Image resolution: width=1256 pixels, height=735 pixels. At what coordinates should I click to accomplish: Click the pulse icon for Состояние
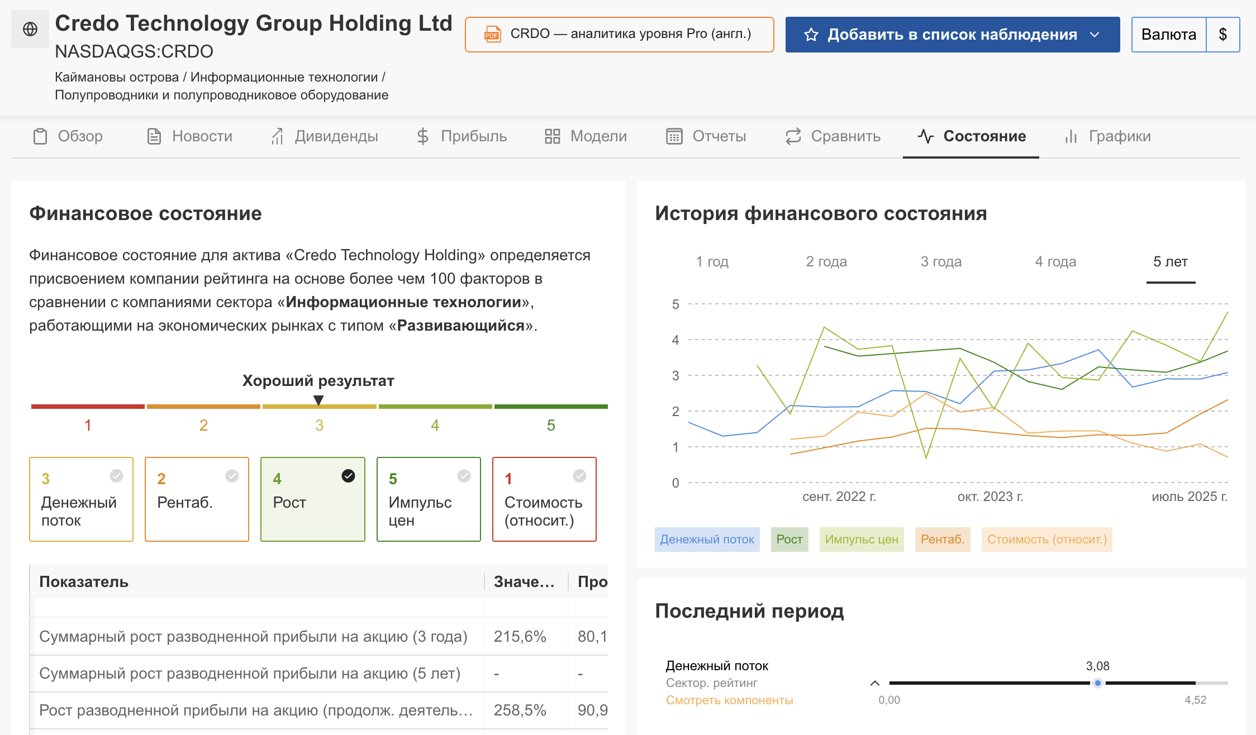(926, 136)
